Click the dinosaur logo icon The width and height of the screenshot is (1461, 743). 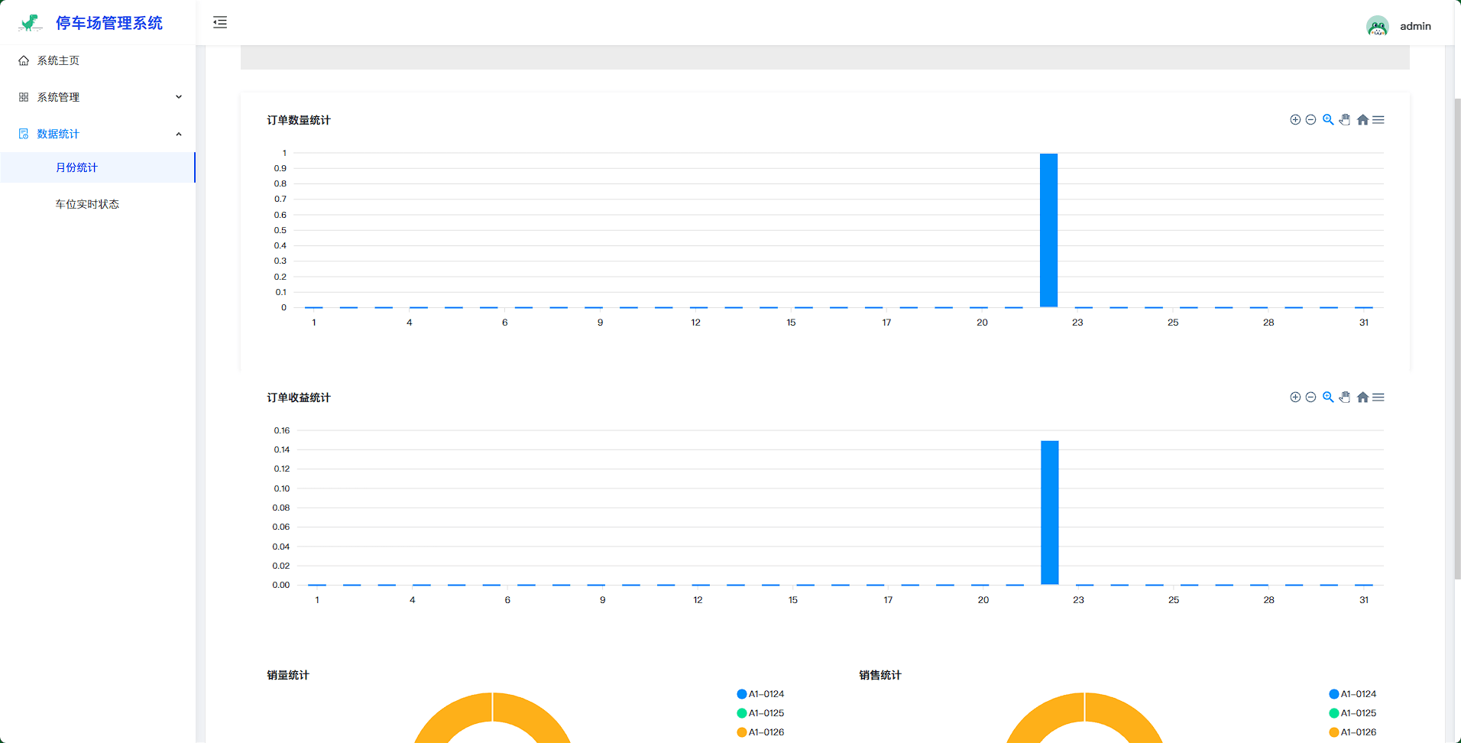coord(31,23)
